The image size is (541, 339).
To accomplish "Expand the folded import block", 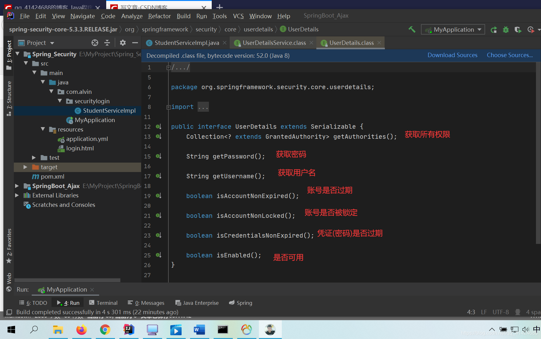I will (169, 107).
